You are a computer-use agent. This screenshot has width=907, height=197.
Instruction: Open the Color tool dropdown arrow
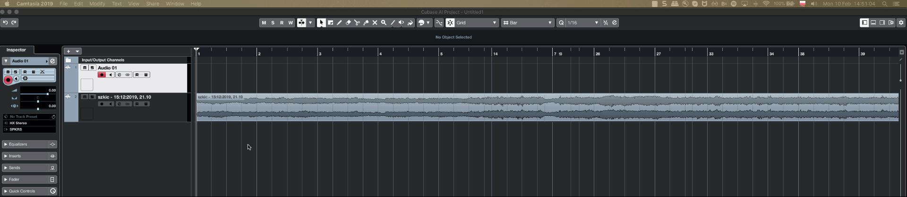(428, 23)
